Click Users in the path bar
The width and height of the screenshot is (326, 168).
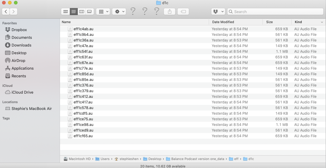pyautogui.click(x=102, y=159)
